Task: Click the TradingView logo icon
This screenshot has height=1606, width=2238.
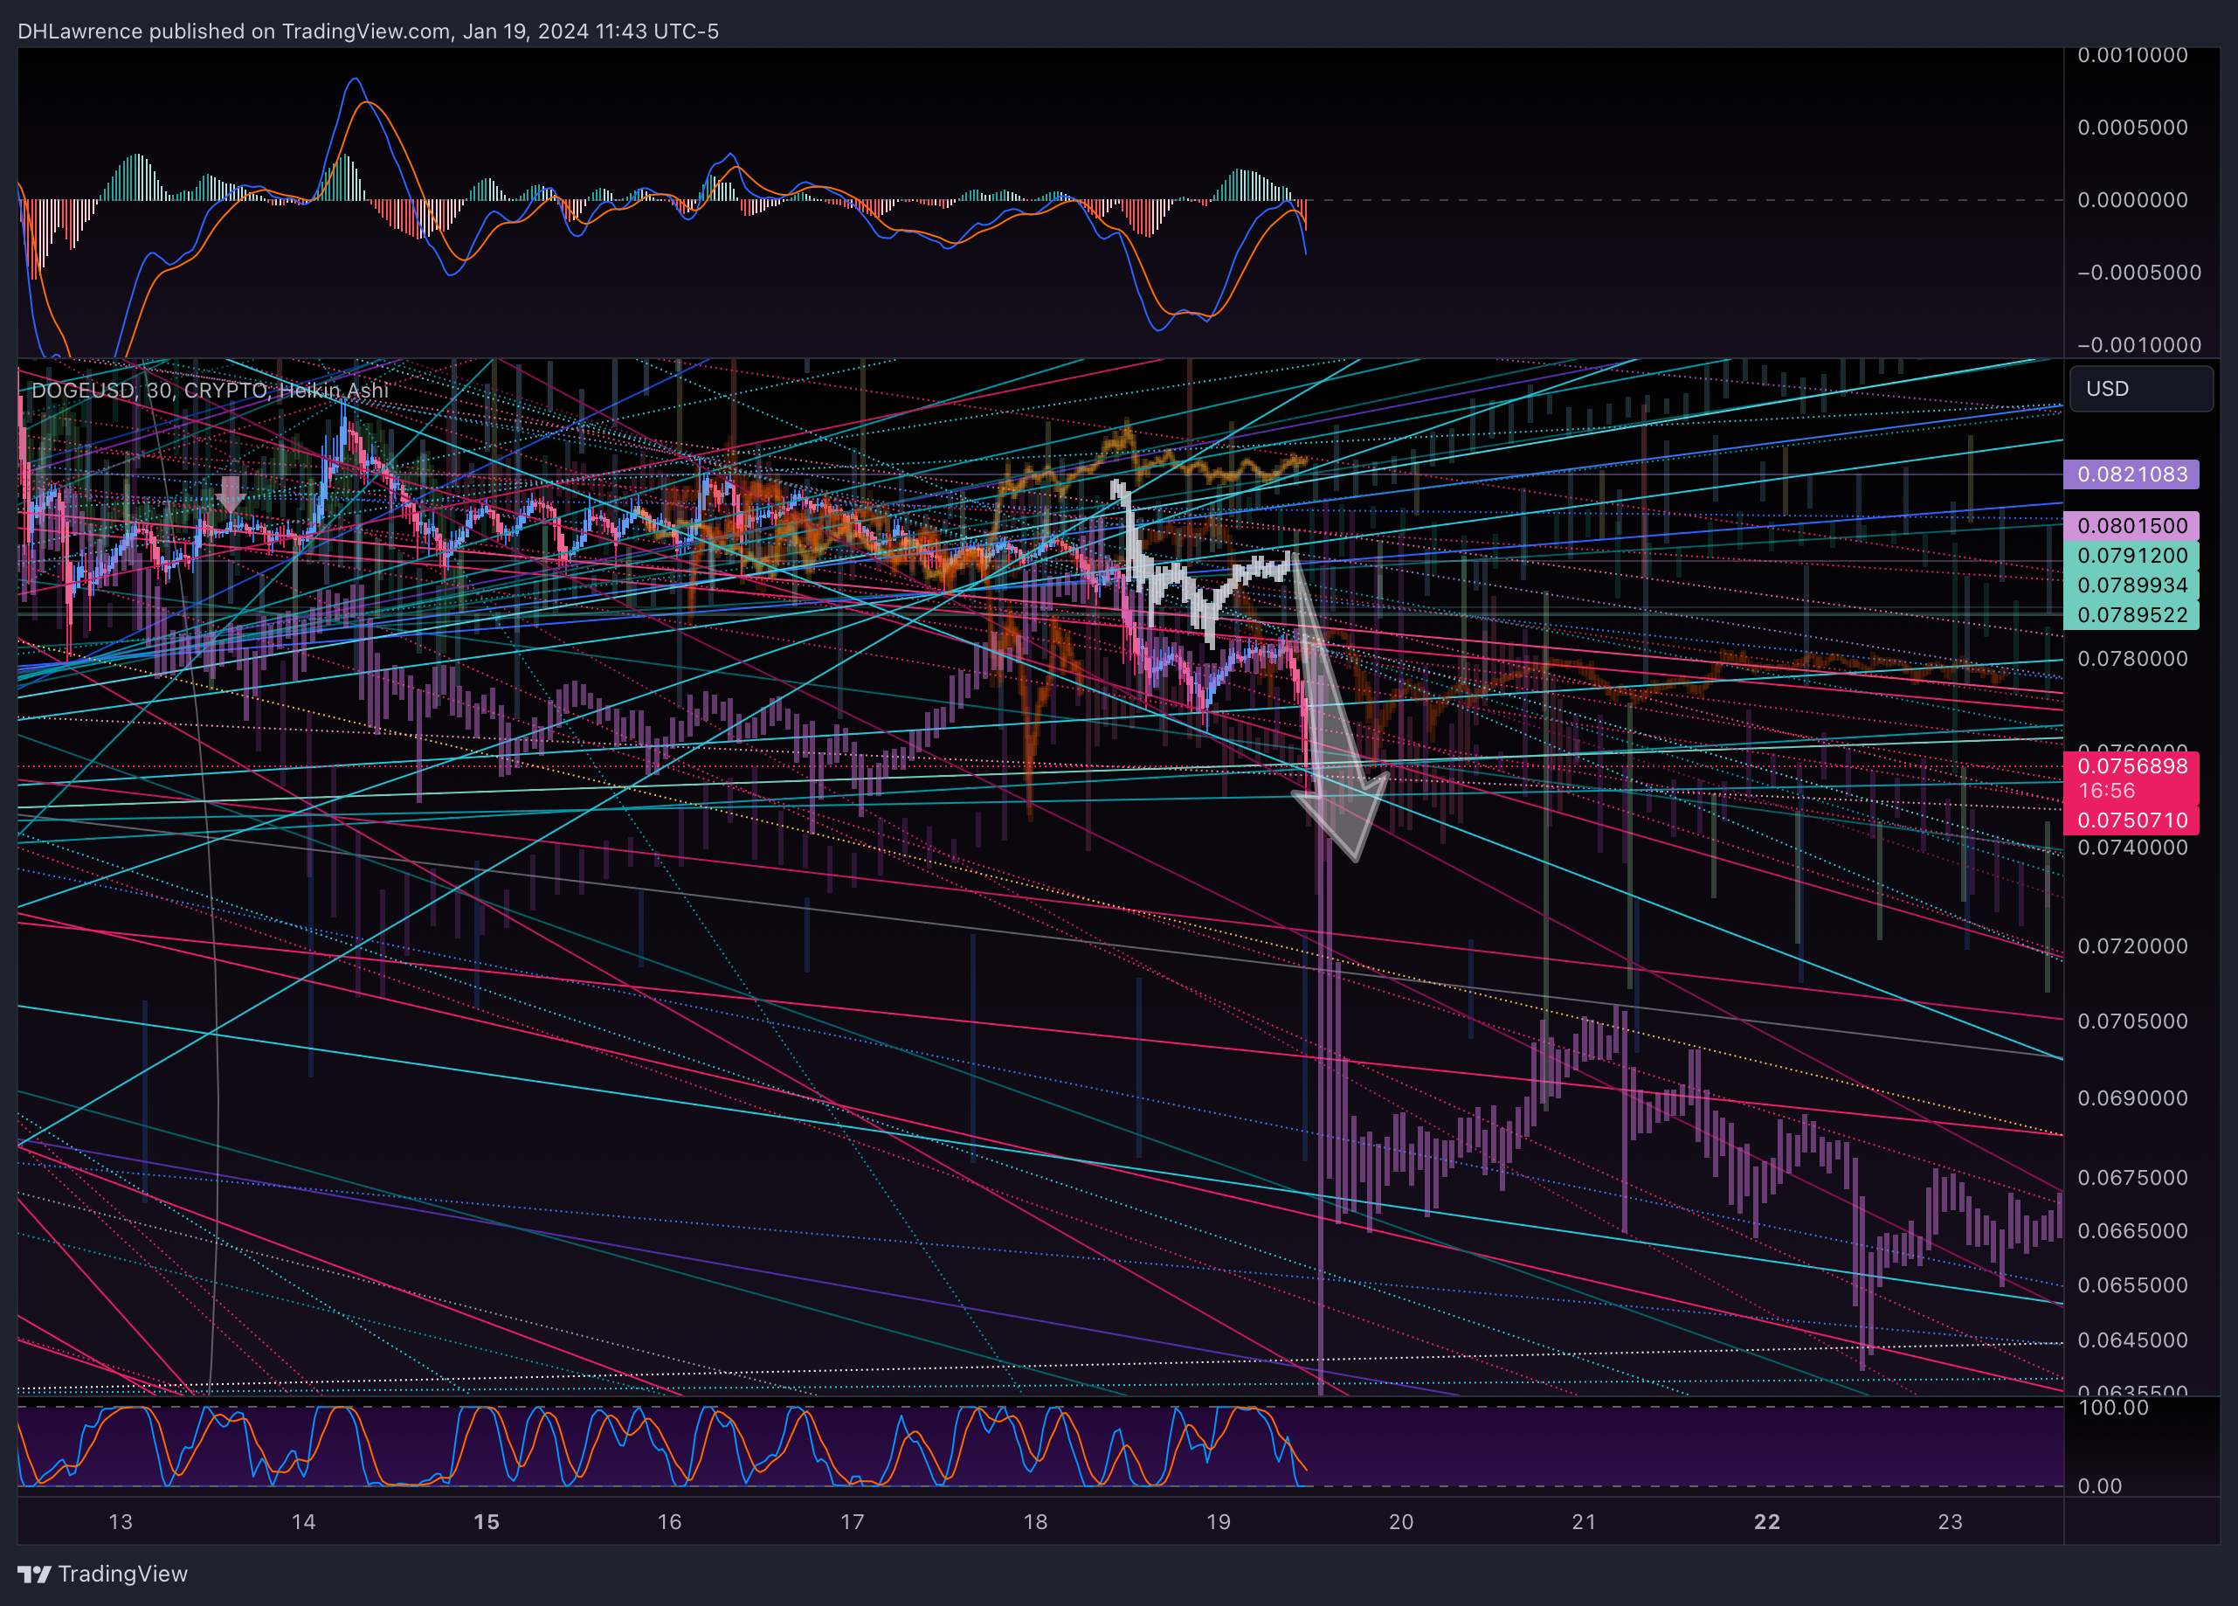Action: point(35,1574)
